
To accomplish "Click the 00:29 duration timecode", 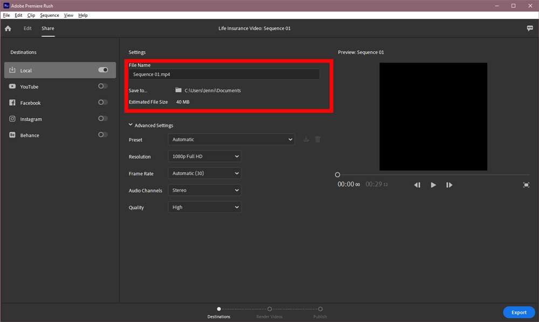I will pyautogui.click(x=376, y=184).
